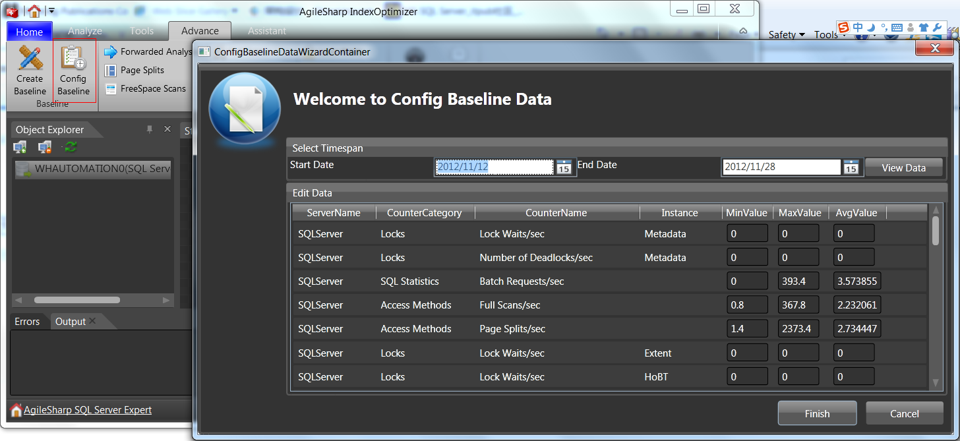Edit AvgValue 2.232061 for Full Scans/sec

tap(857, 305)
